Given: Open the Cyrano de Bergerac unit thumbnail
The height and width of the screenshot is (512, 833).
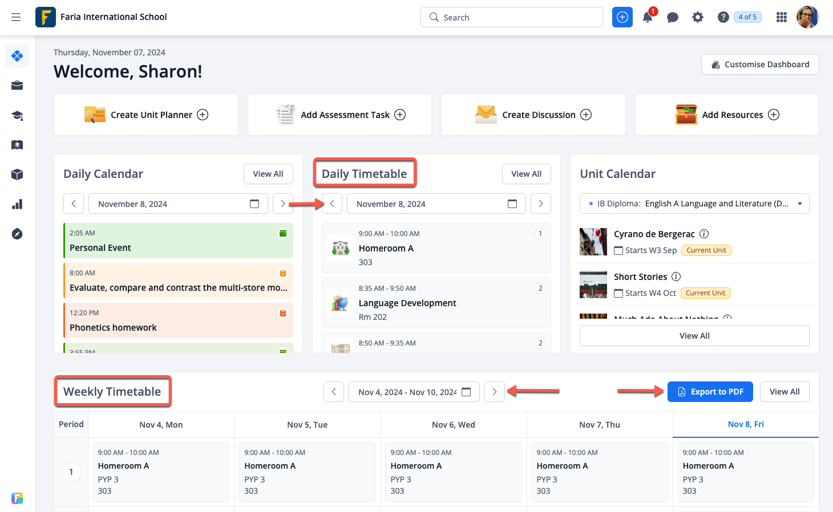Looking at the screenshot, I should tap(593, 242).
